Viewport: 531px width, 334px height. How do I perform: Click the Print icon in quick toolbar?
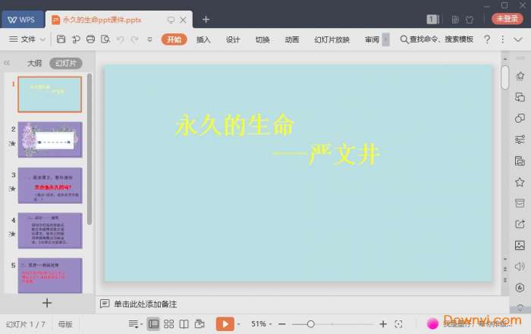click(91, 39)
